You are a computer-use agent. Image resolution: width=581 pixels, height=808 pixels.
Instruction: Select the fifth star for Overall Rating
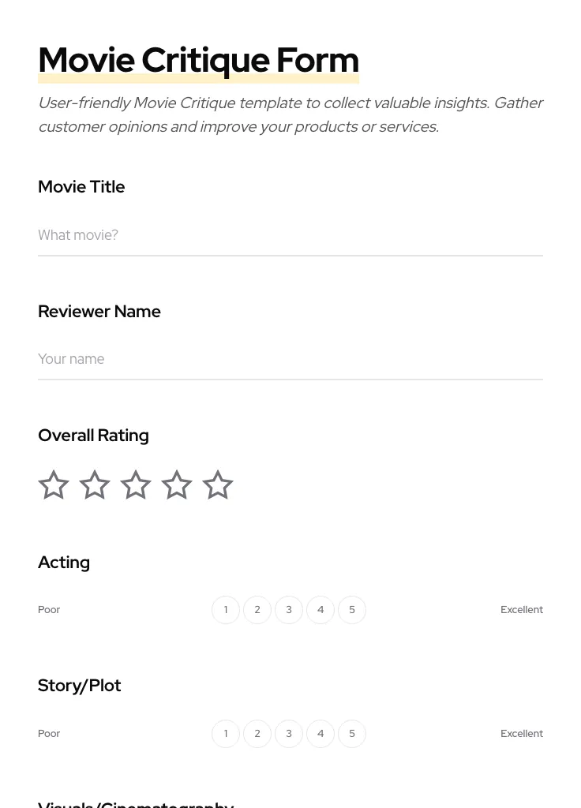pos(217,484)
